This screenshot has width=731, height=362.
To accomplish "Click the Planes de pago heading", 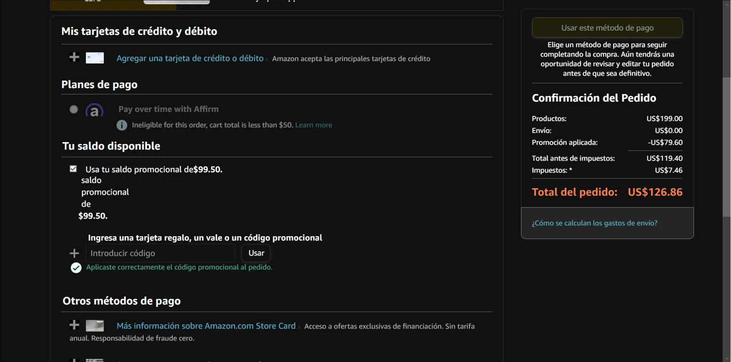I will (x=99, y=85).
